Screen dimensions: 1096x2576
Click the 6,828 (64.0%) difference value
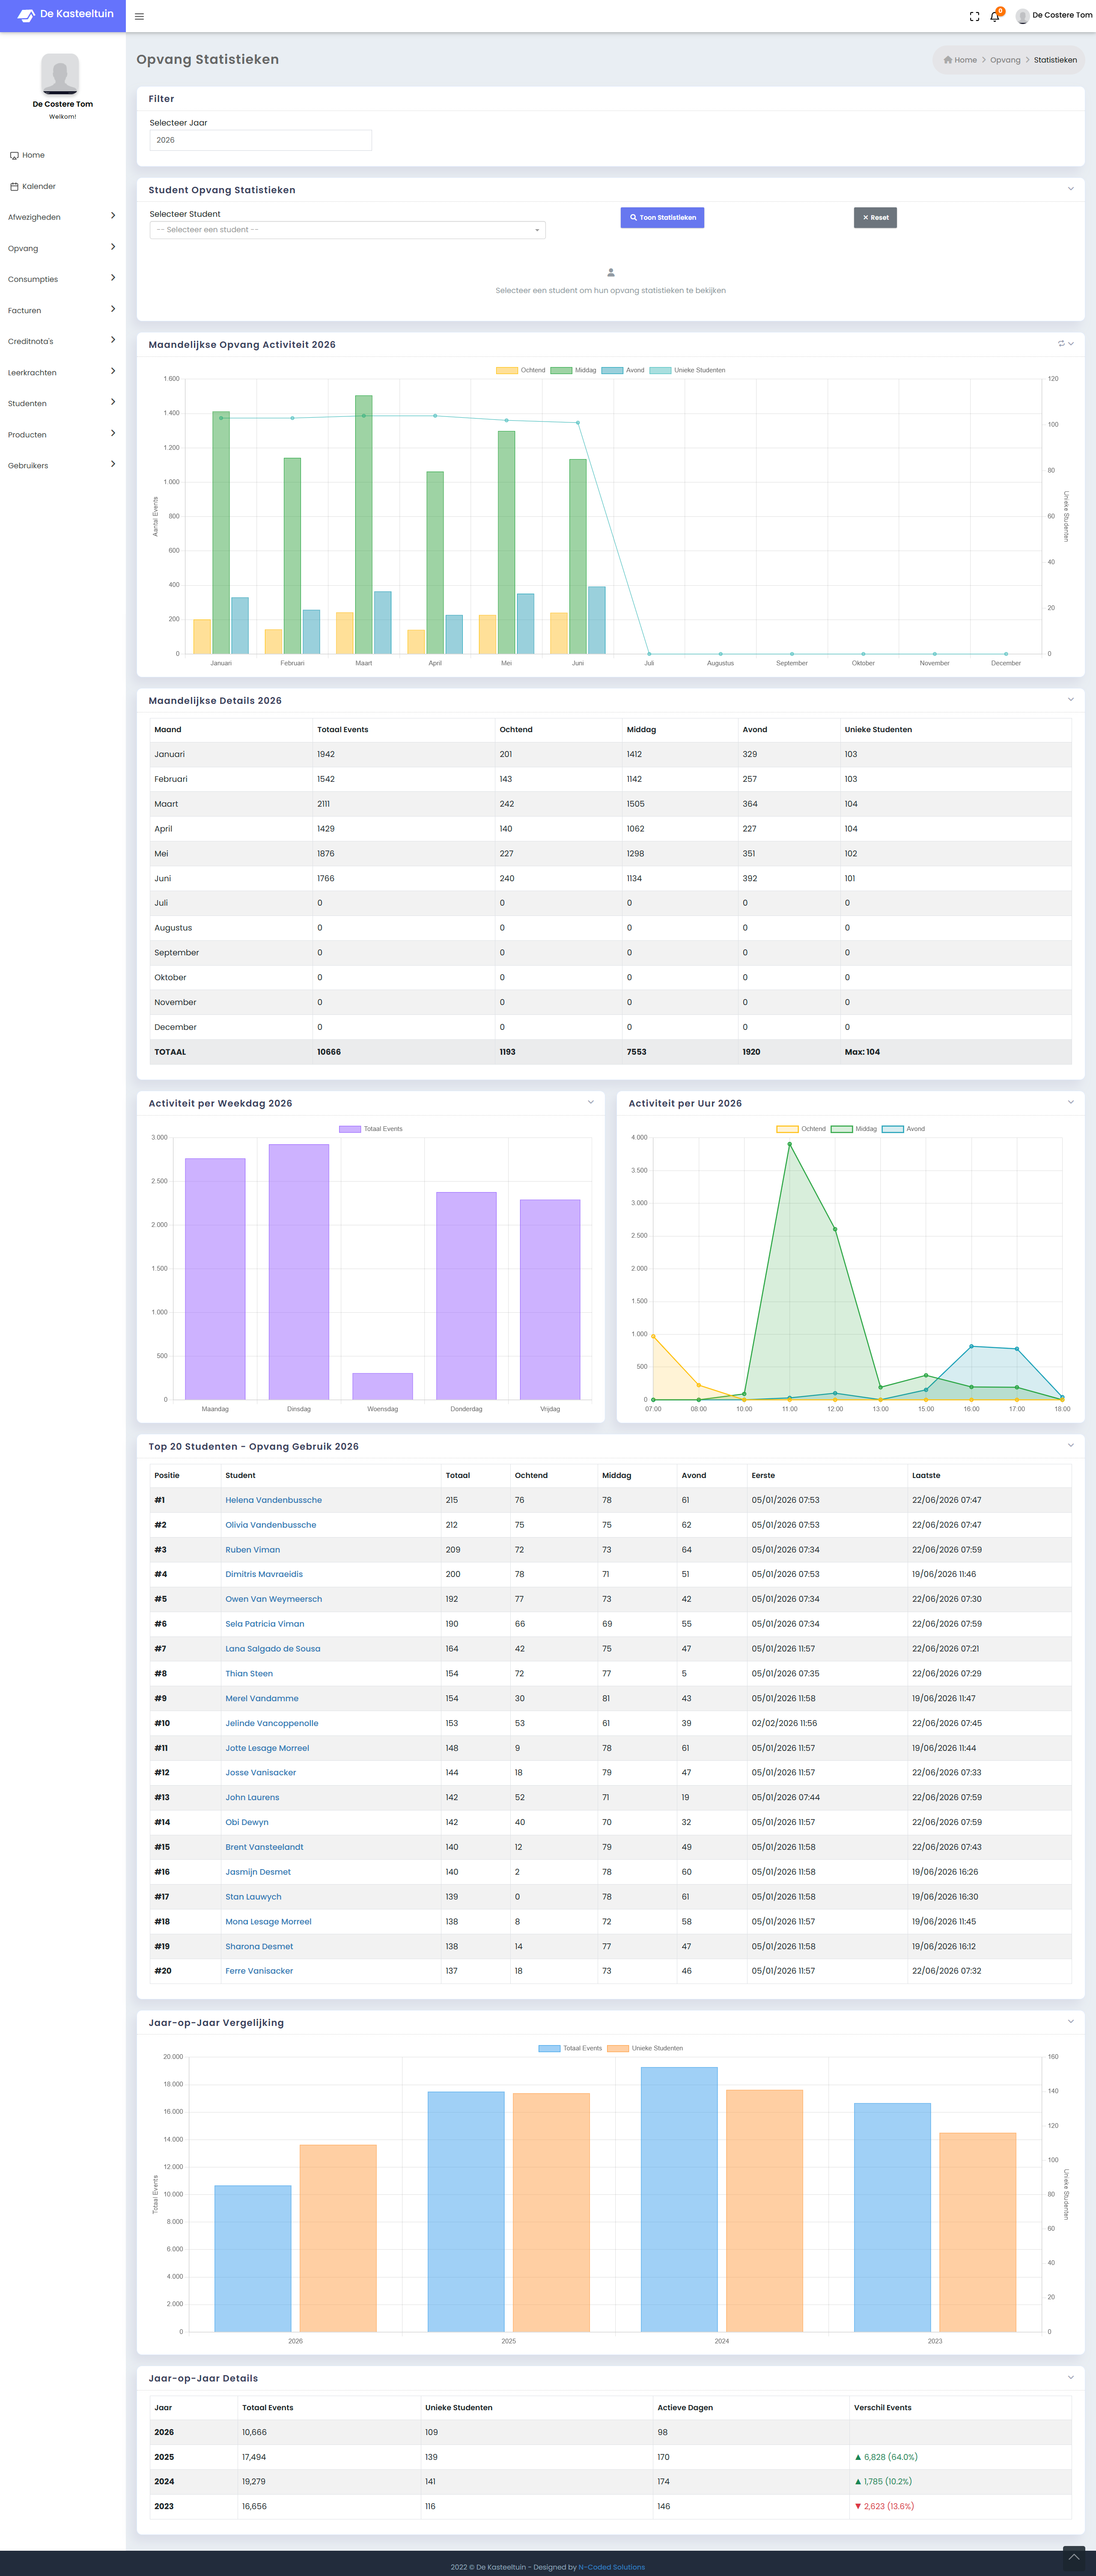[x=886, y=2457]
